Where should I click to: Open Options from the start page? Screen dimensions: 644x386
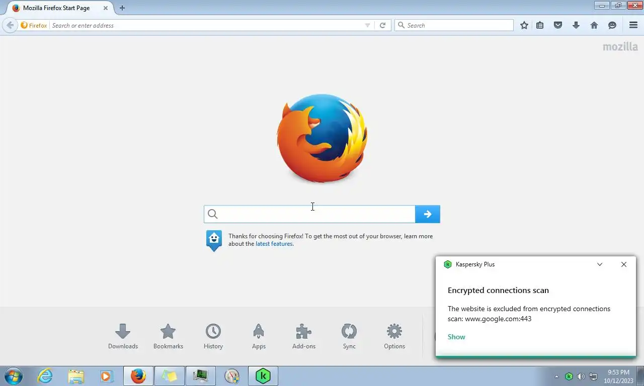point(394,336)
